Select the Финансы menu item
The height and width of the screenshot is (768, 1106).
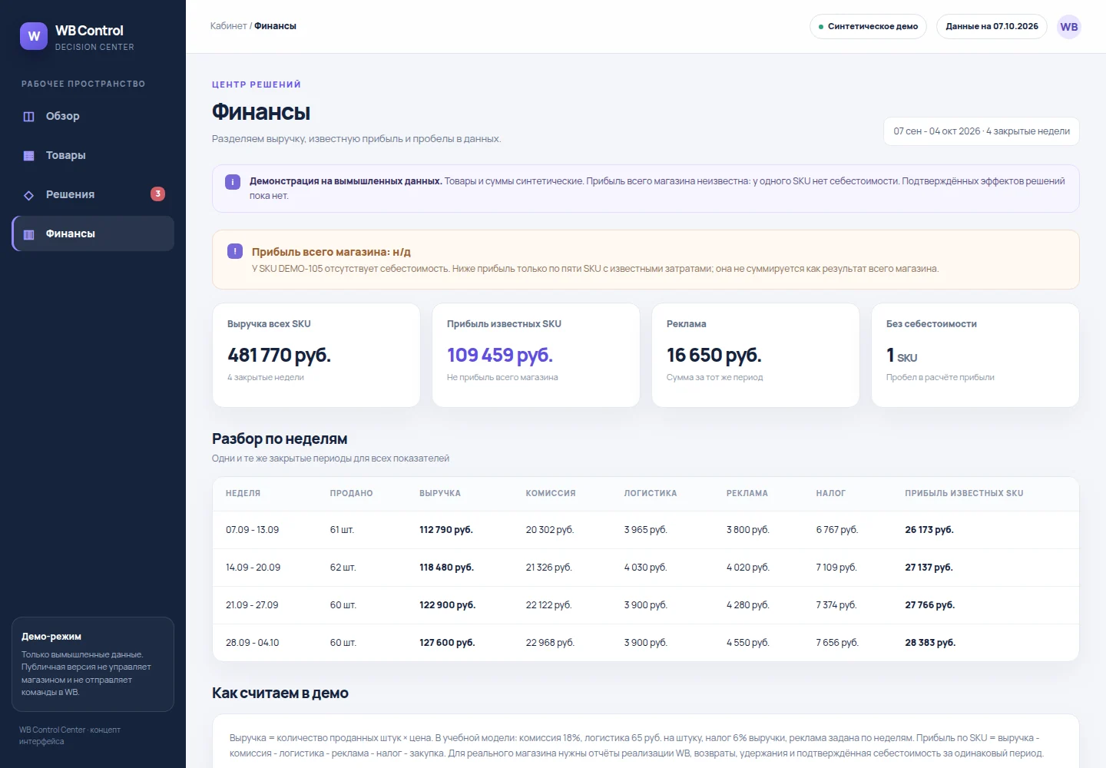click(93, 234)
